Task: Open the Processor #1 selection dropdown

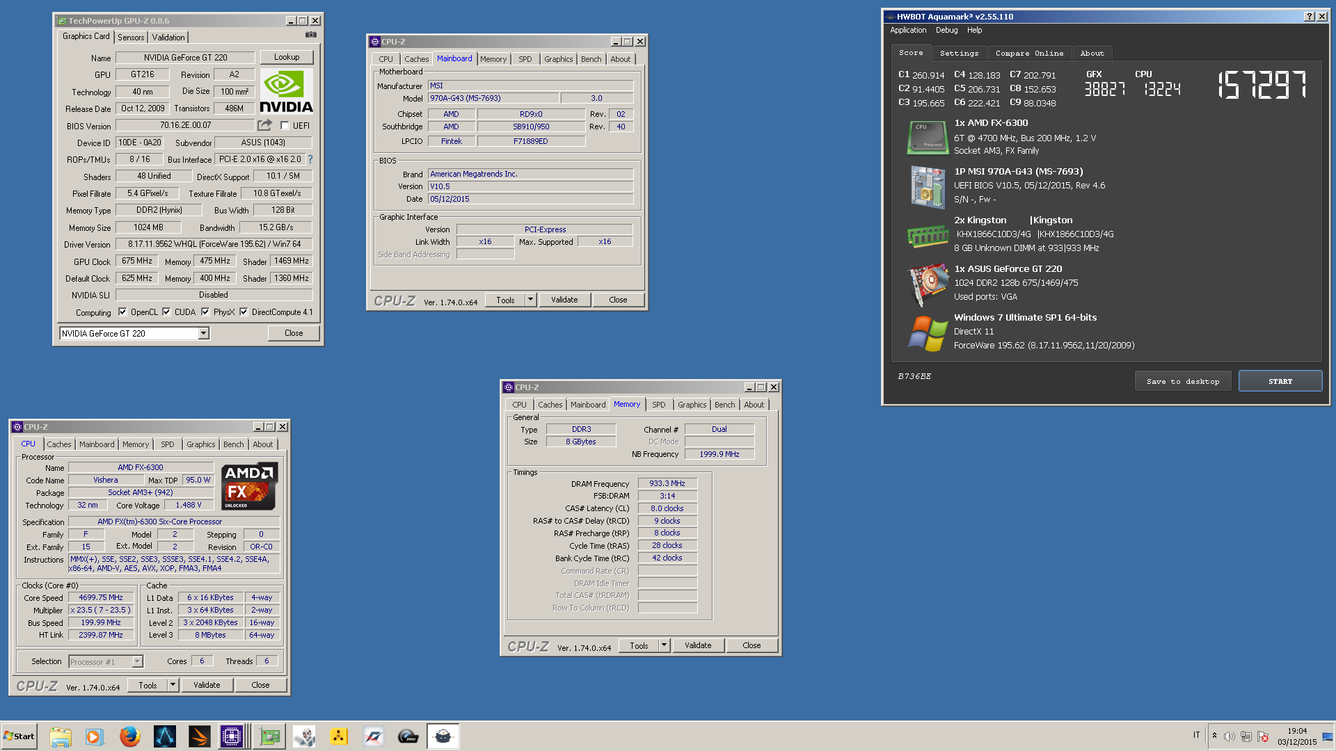Action: point(106,662)
